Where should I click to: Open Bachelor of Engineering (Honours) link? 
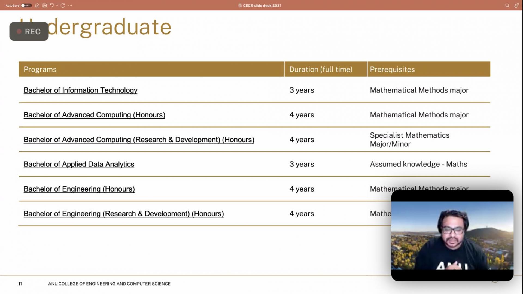click(79, 189)
